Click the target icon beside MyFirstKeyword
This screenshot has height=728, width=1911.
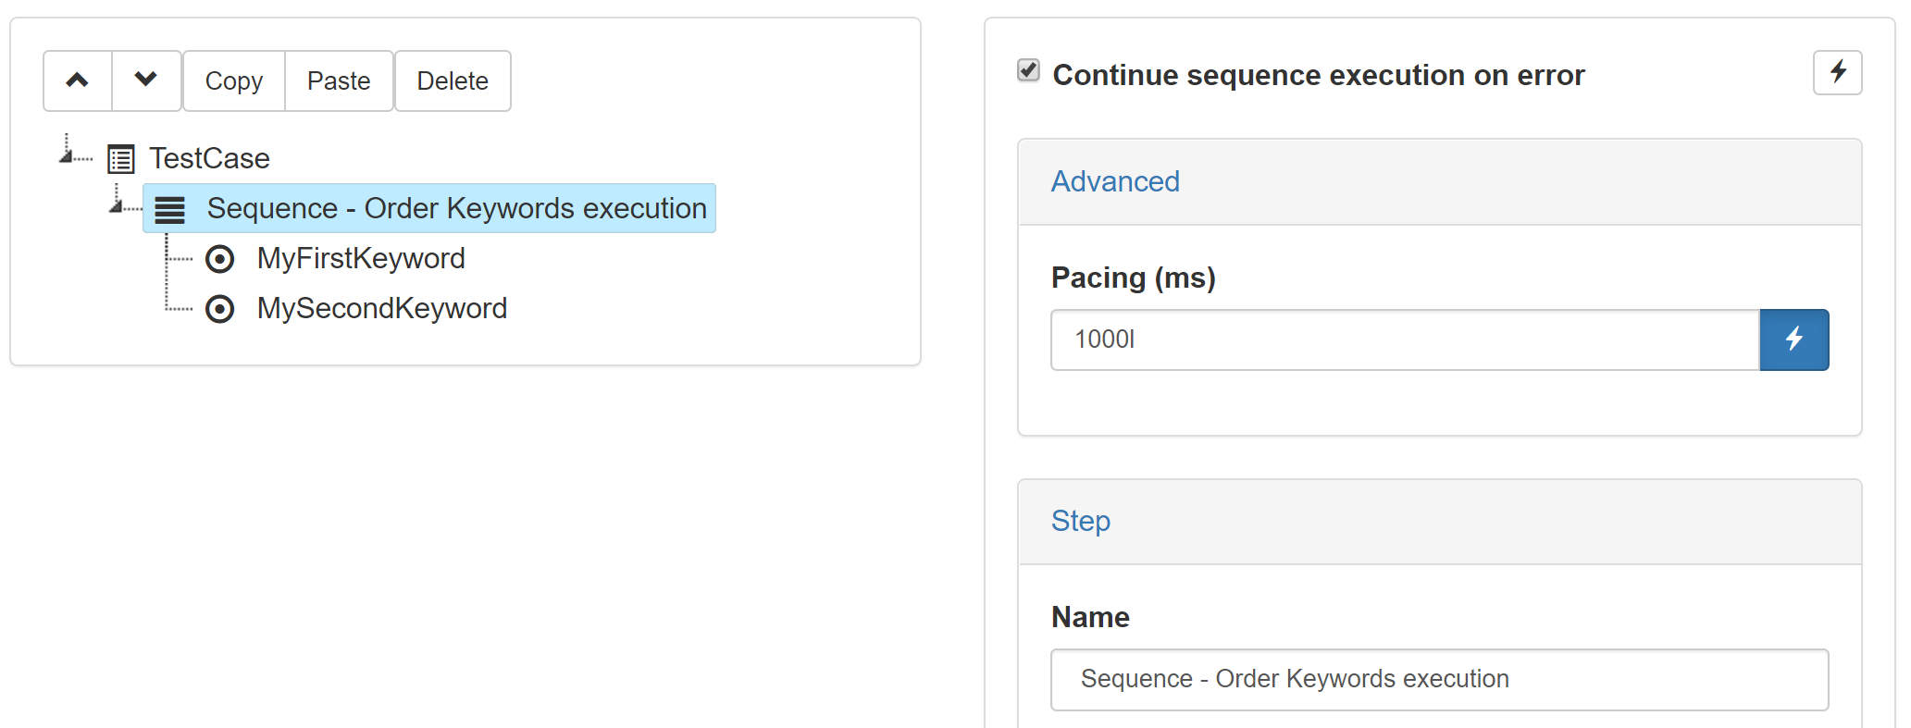coord(220,259)
